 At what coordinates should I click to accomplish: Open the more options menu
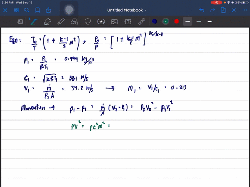pyautogui.click(x=245, y=10)
